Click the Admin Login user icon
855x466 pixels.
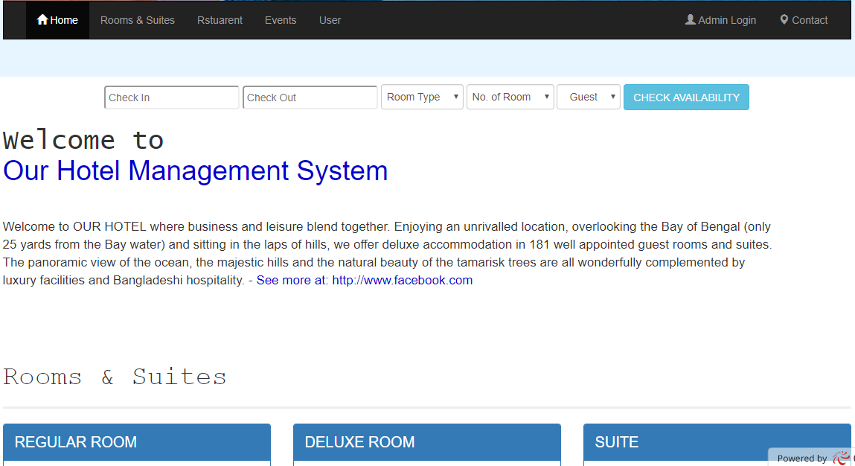690,20
